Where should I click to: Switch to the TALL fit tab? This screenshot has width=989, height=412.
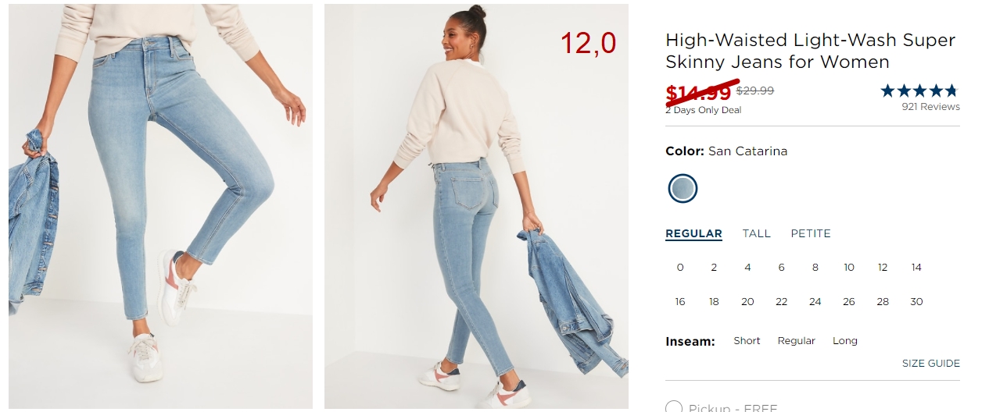[x=756, y=233]
